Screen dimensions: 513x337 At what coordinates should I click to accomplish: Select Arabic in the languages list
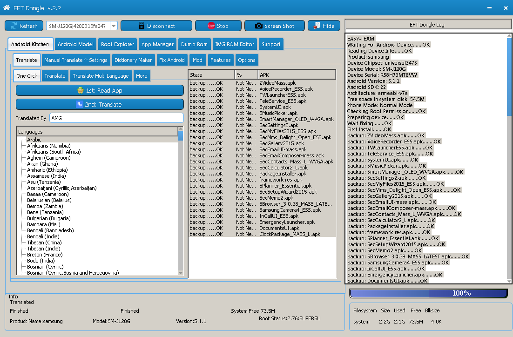34,140
